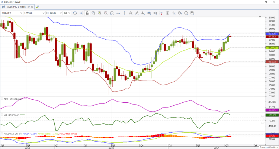This screenshot has height=149, width=279.
Task: Open the AUD/JPY instrument dropdown
Action: (12, 13)
